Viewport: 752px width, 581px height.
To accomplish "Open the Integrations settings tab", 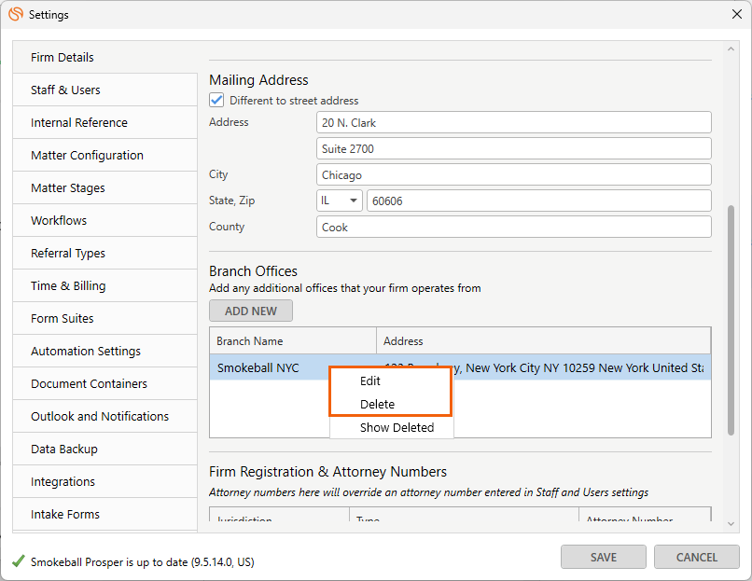I will [x=63, y=481].
